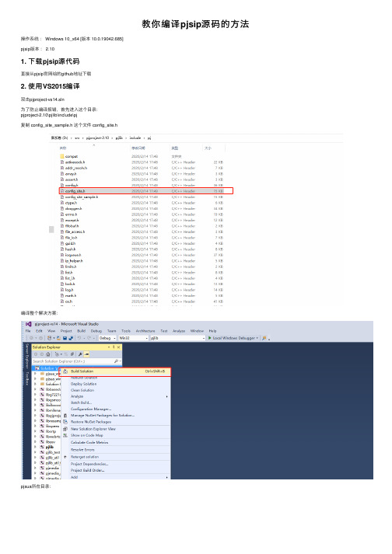The width and height of the screenshot is (392, 554).
Task: Expand the Add submenu arrow
Action: (167, 477)
